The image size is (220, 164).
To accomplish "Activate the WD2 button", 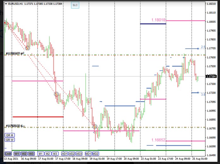I will tap(72, 154).
